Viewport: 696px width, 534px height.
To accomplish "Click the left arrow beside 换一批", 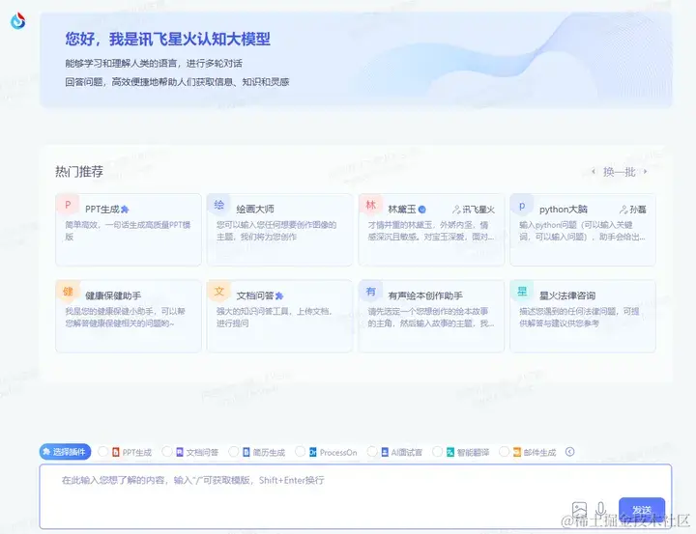I will (x=594, y=172).
